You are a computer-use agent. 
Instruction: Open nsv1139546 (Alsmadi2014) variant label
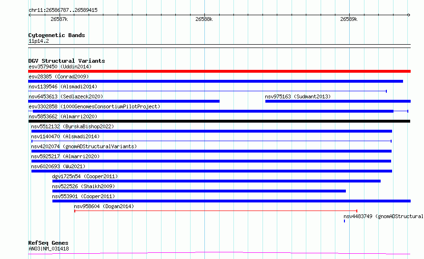coord(63,86)
